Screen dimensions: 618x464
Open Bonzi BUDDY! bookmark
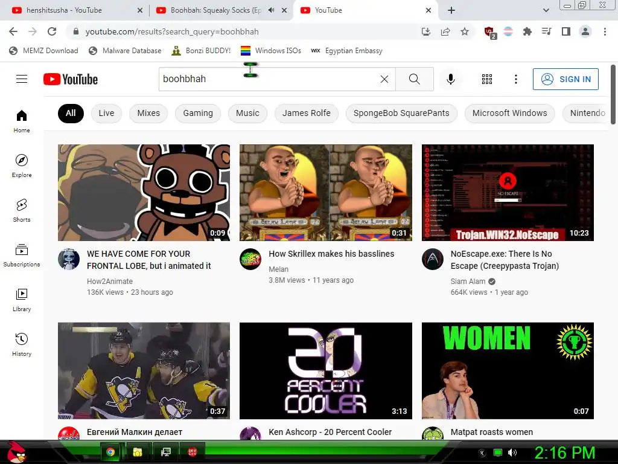(x=201, y=51)
